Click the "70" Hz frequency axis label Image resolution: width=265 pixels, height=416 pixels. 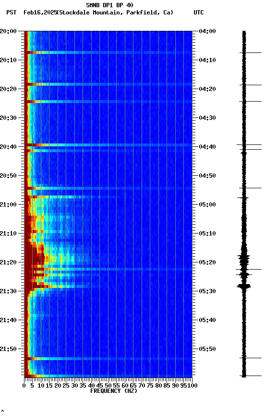point(142,386)
